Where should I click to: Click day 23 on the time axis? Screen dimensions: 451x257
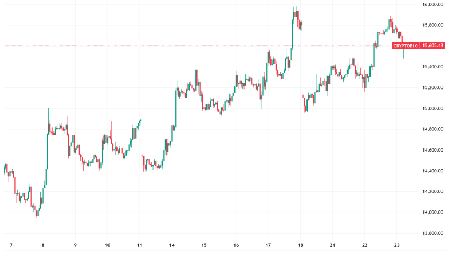coord(398,246)
